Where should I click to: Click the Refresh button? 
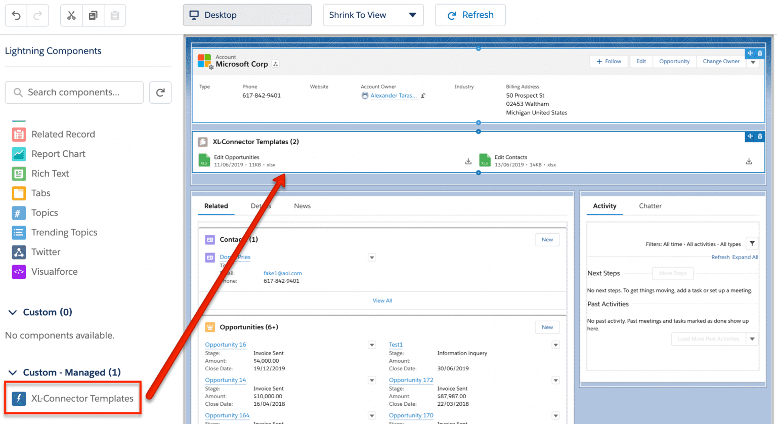[x=470, y=15]
